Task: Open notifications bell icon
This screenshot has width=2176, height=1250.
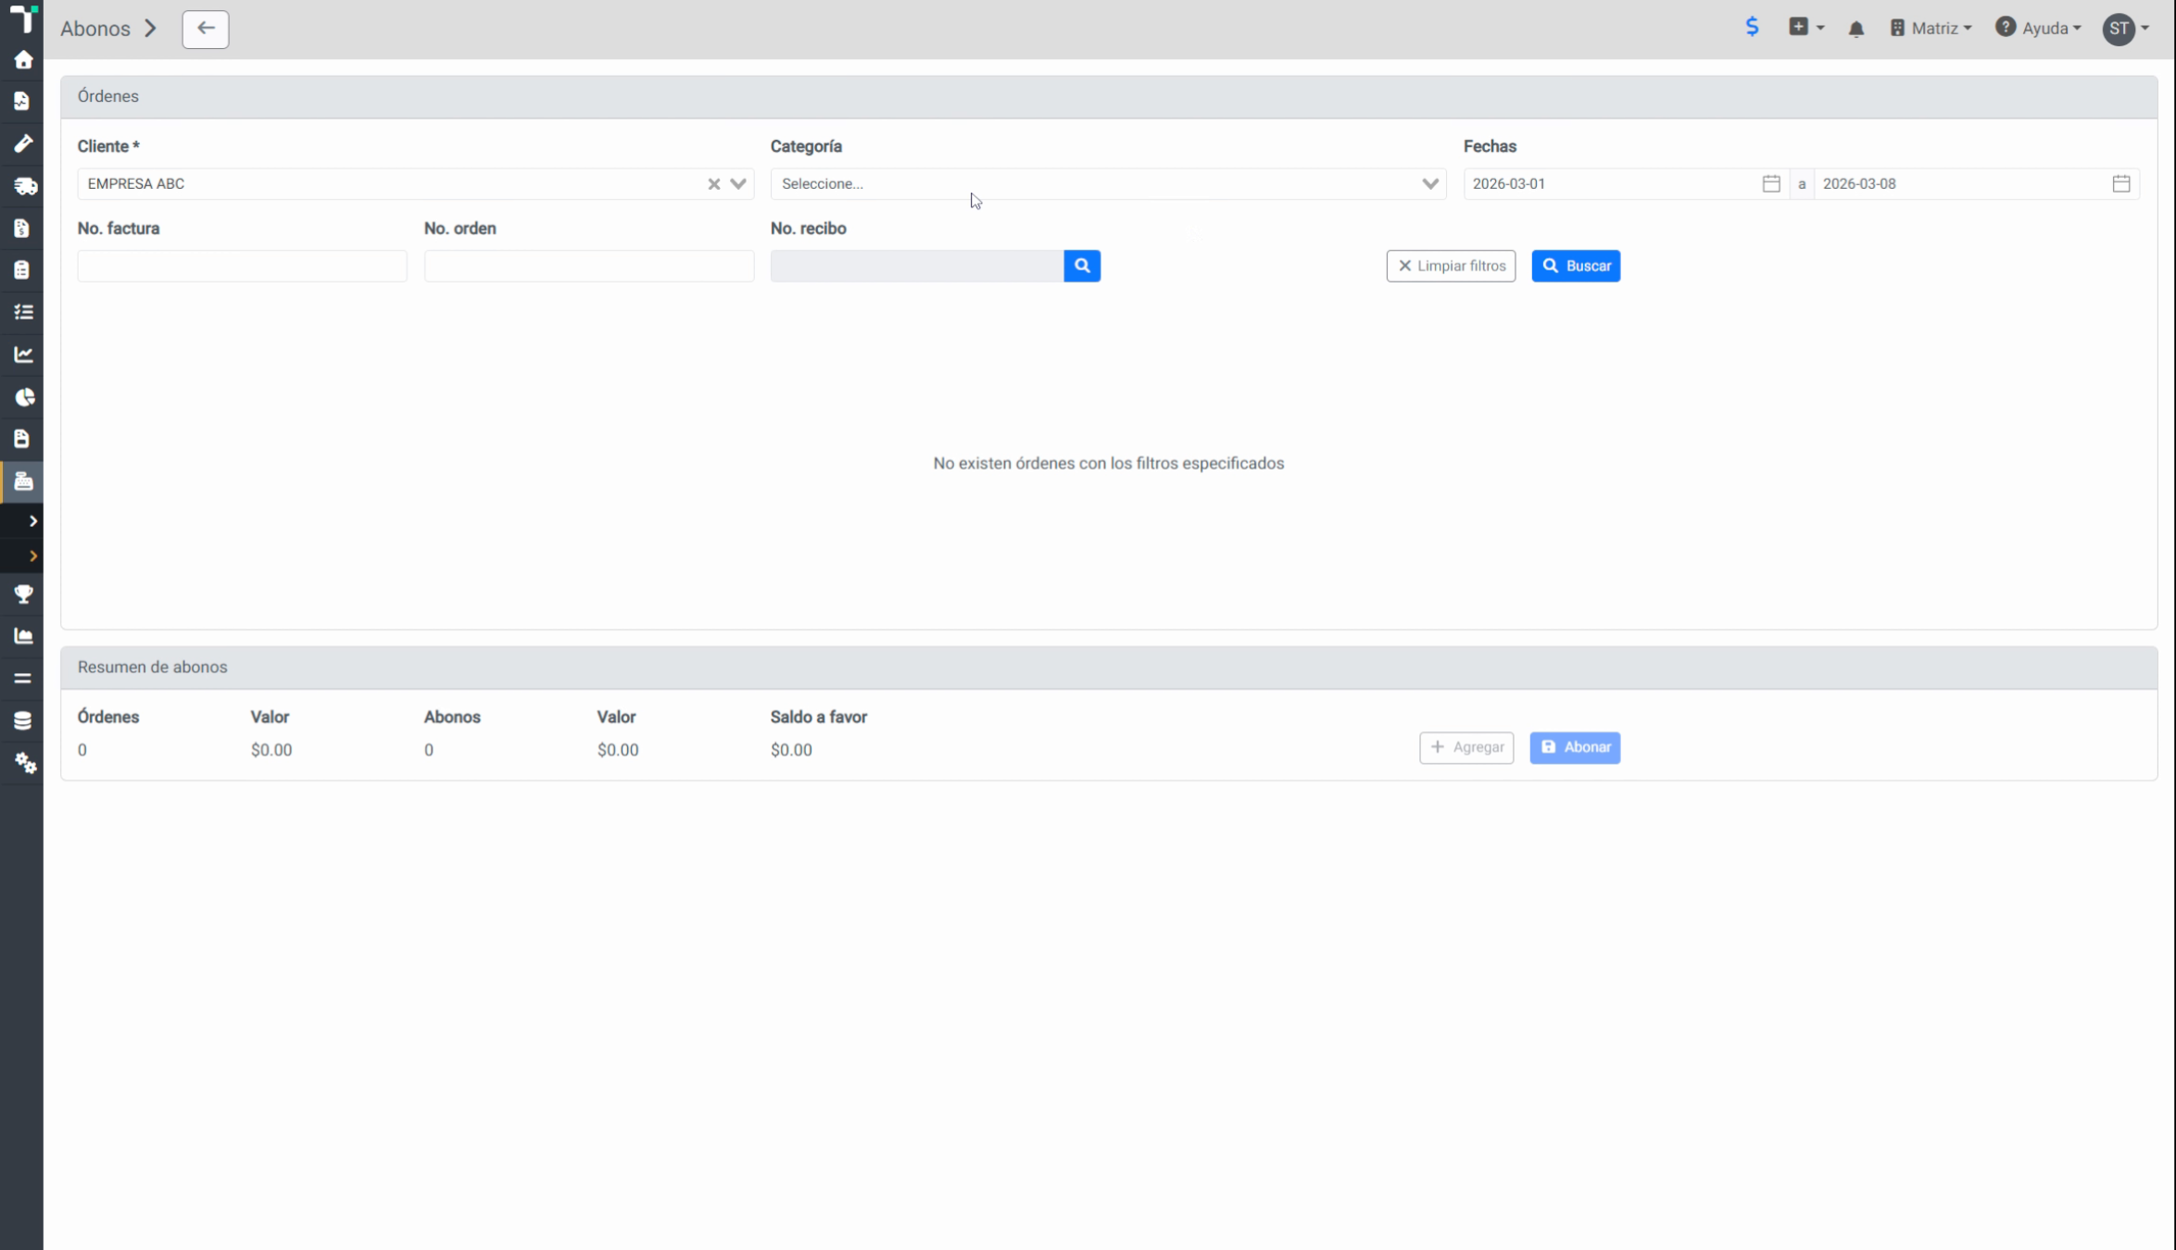Action: [x=1855, y=29]
